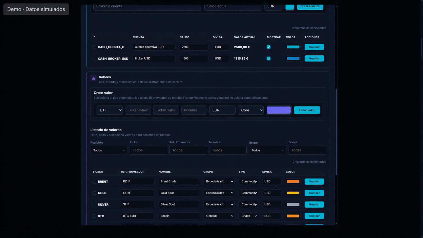Click the Nombre filter field
The height and width of the screenshot is (238, 423).
point(228,150)
